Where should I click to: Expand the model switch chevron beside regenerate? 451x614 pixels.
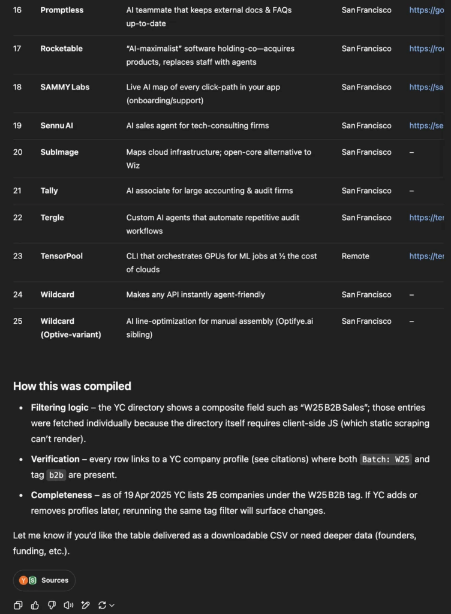click(x=112, y=606)
